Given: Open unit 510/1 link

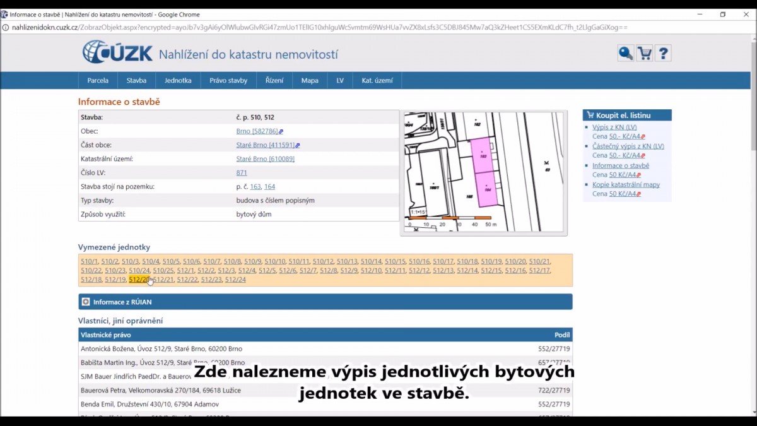Looking at the screenshot, I should (90, 261).
